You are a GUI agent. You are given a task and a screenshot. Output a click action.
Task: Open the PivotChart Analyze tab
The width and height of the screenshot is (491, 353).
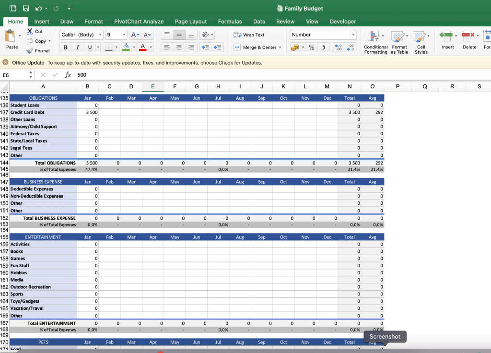click(139, 22)
